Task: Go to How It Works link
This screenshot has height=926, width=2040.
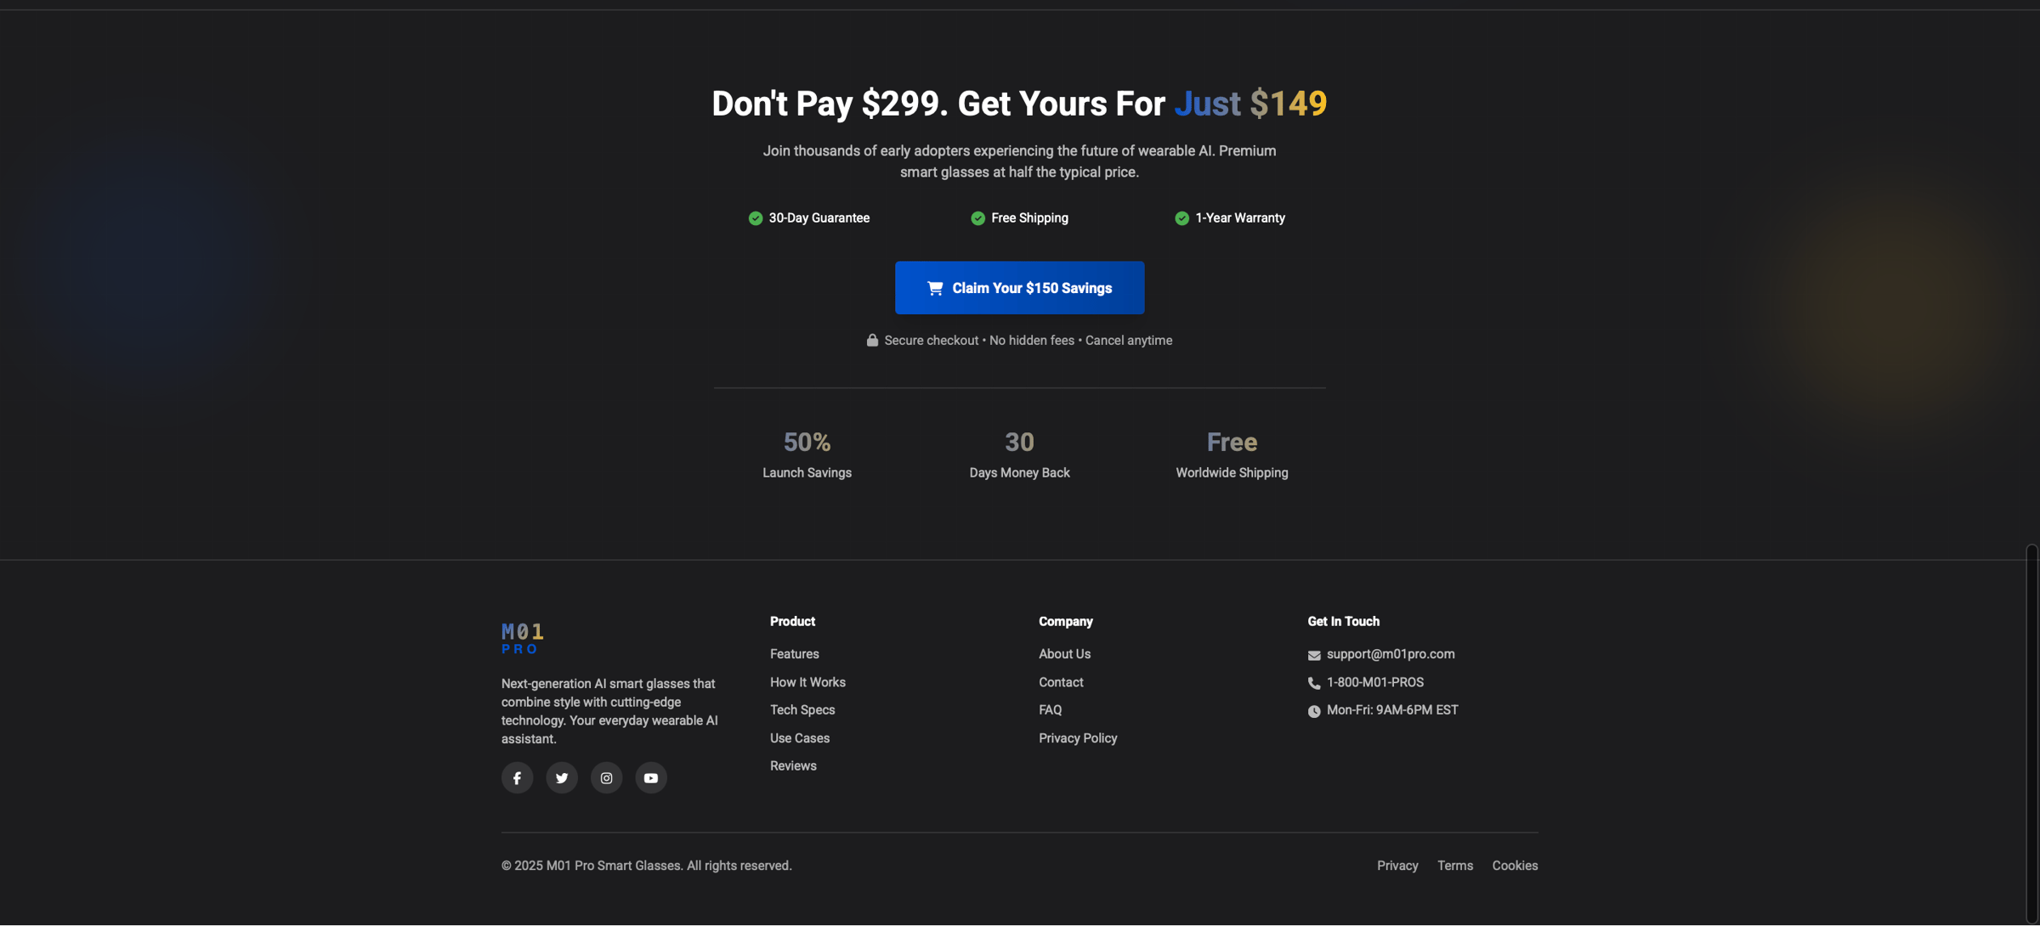Action: (x=807, y=682)
